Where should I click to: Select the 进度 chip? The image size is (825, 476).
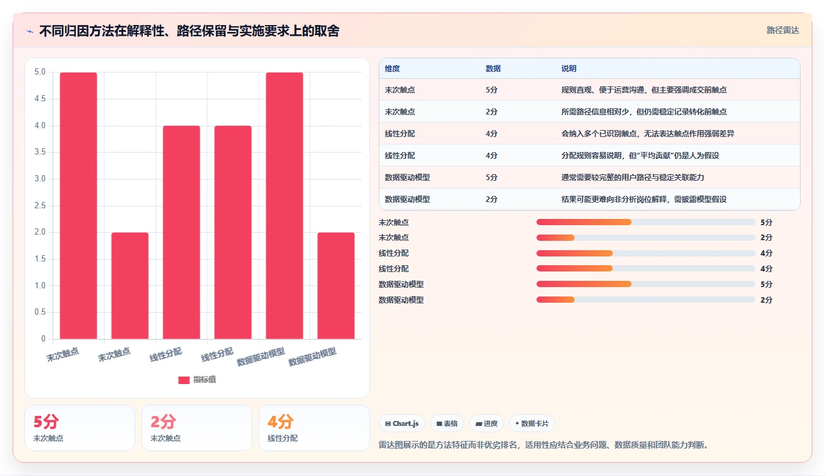tap(486, 423)
